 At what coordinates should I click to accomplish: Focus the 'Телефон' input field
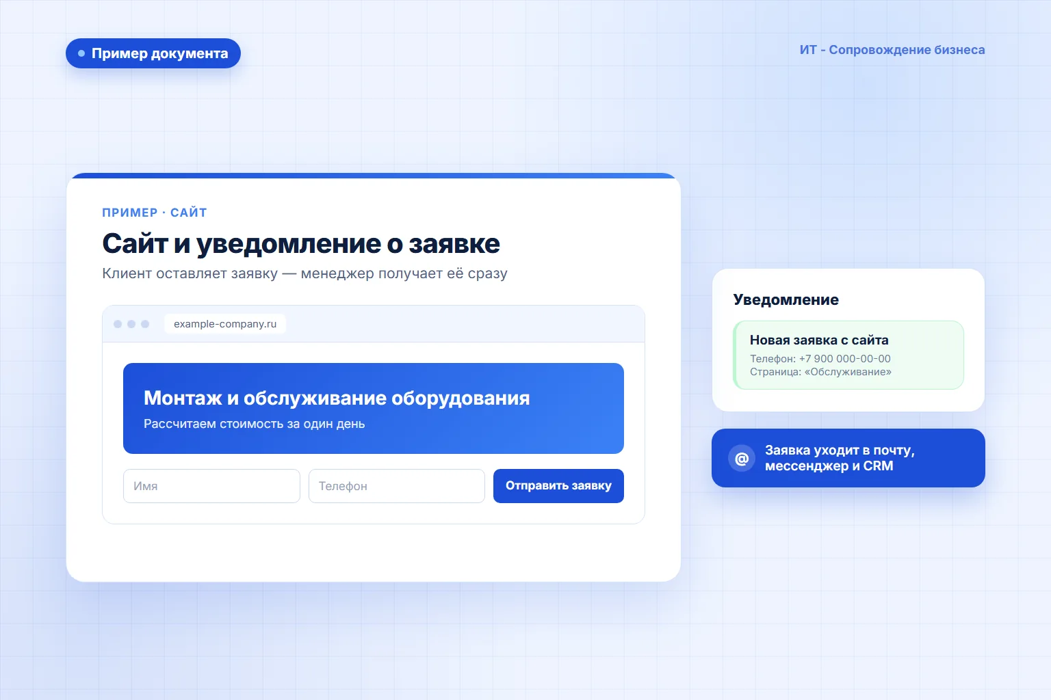click(x=397, y=486)
